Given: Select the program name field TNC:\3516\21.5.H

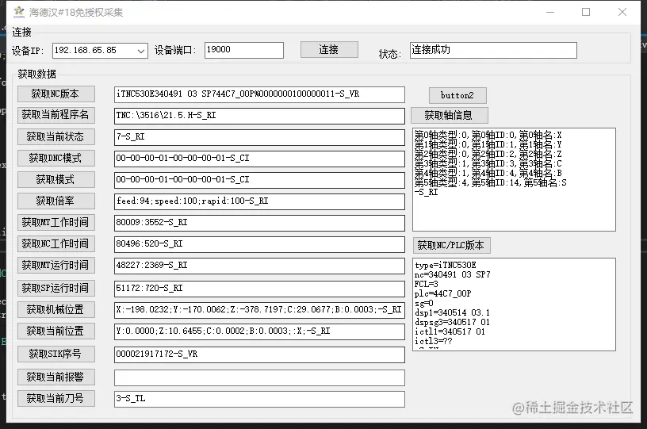Looking at the screenshot, I should pos(259,116).
